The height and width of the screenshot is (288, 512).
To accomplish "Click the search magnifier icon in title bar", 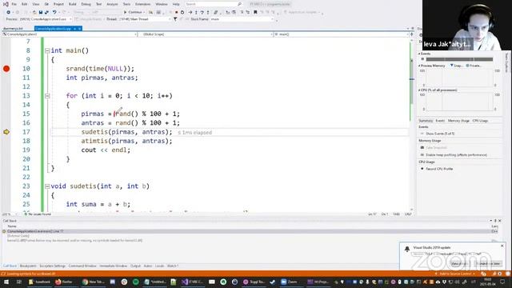I will click(x=240, y=4).
